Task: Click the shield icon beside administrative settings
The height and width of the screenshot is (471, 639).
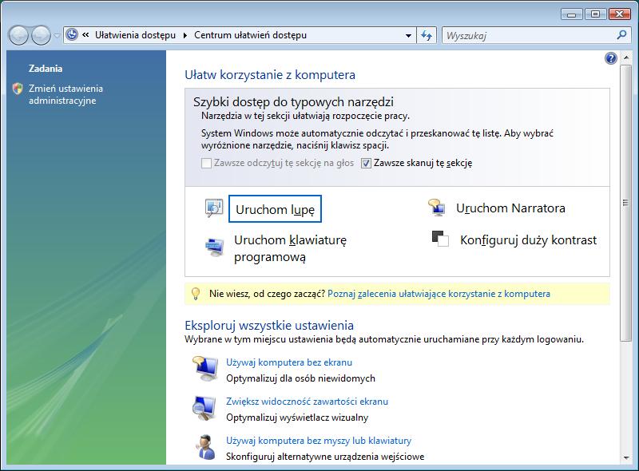Action: pyautogui.click(x=18, y=89)
